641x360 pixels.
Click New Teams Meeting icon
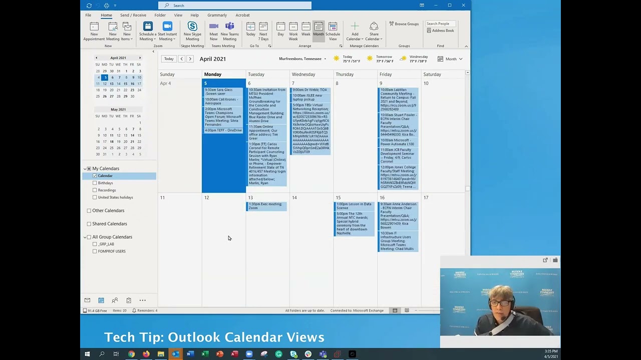[x=229, y=31]
